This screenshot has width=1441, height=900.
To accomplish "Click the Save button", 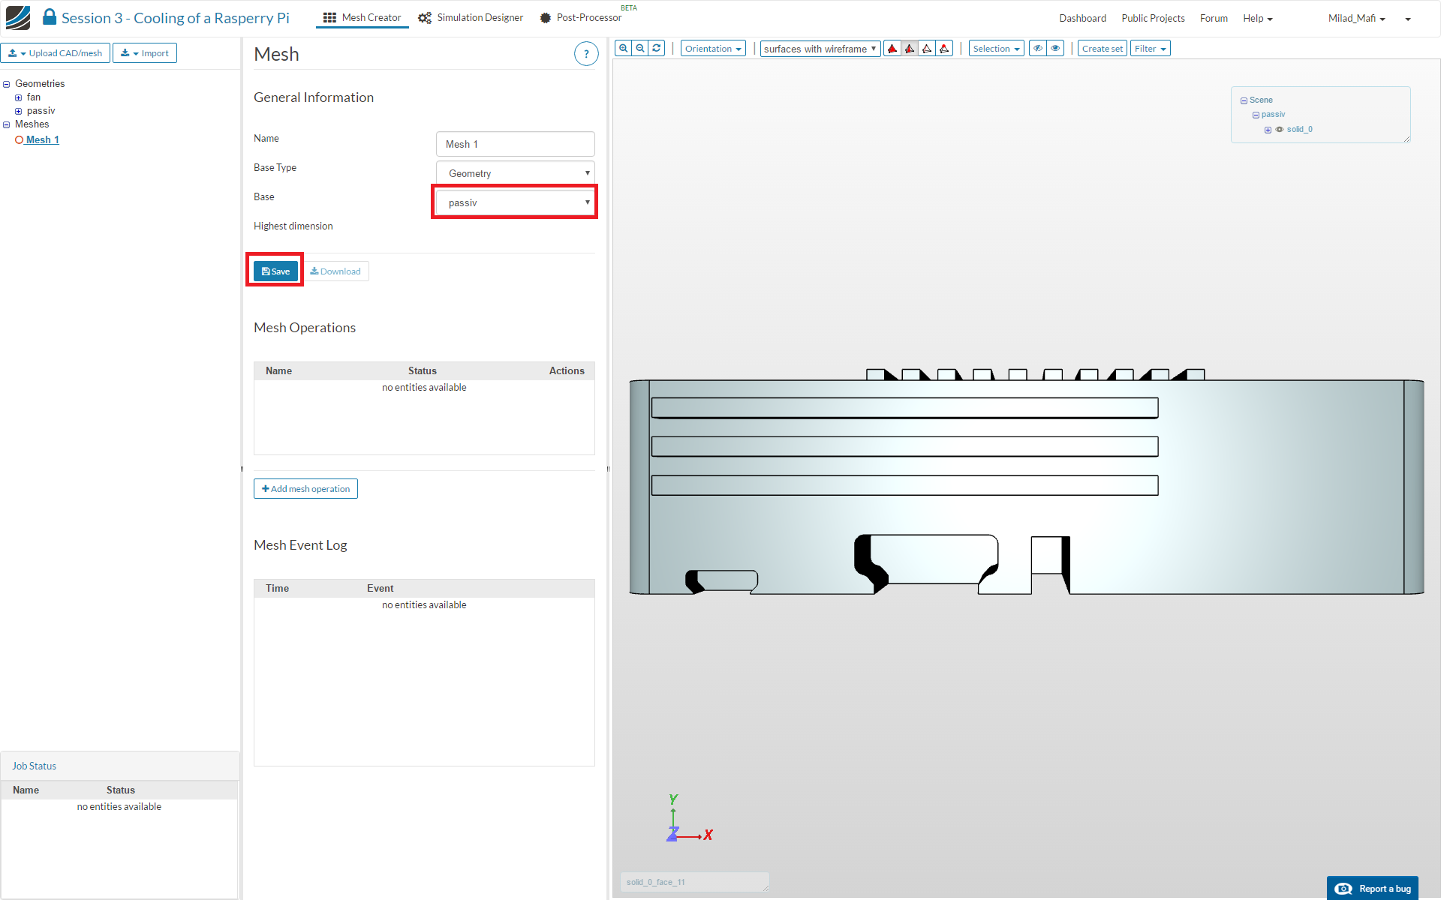I will (275, 271).
